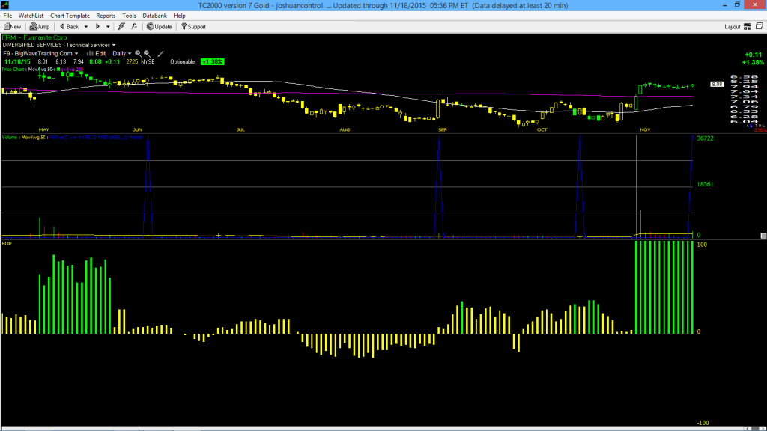Click the Edit chart button
Viewport: 767px width, 431px height.
coord(97,54)
